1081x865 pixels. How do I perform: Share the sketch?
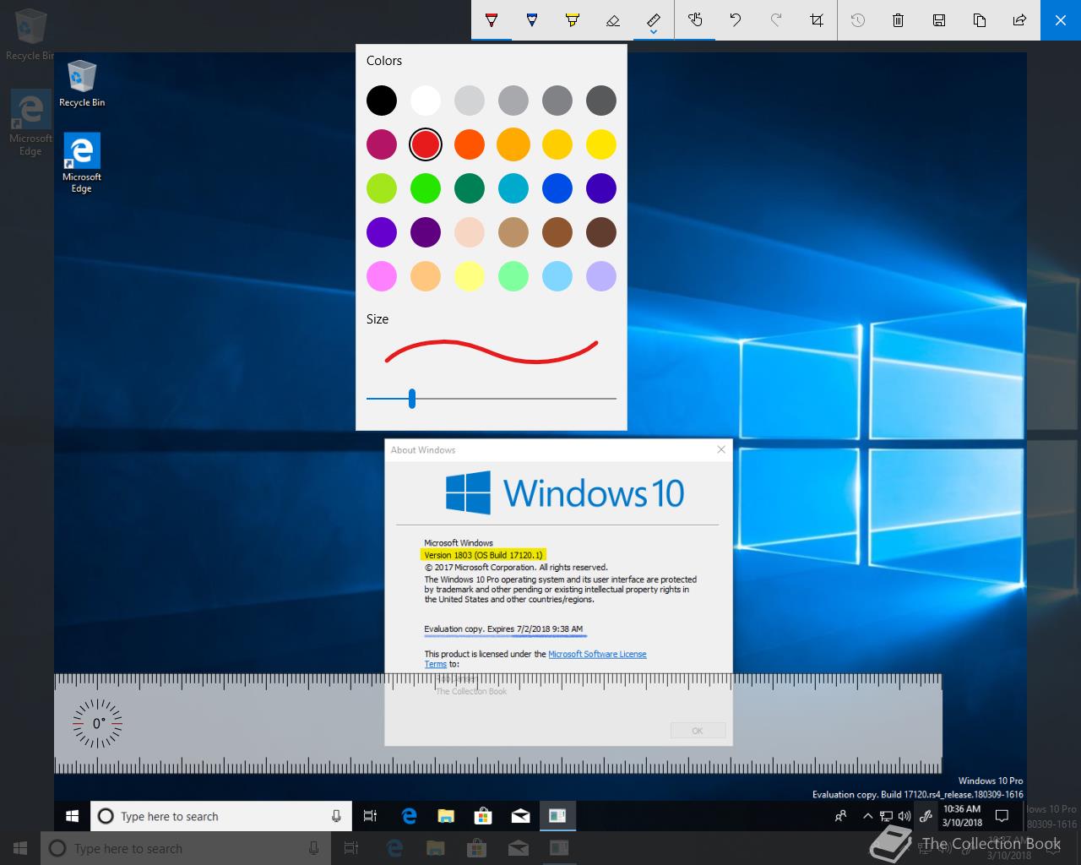1020,19
